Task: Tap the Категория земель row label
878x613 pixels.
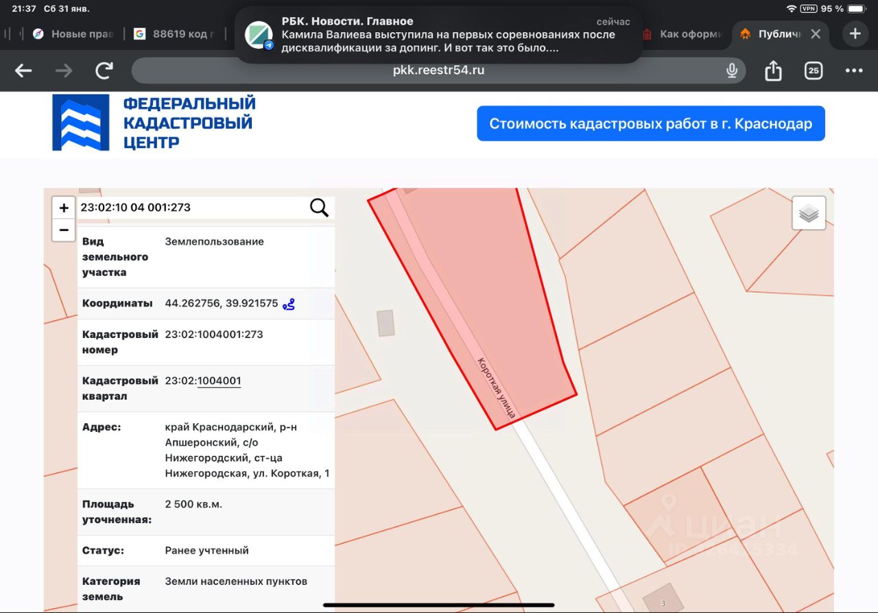Action: coord(111,589)
